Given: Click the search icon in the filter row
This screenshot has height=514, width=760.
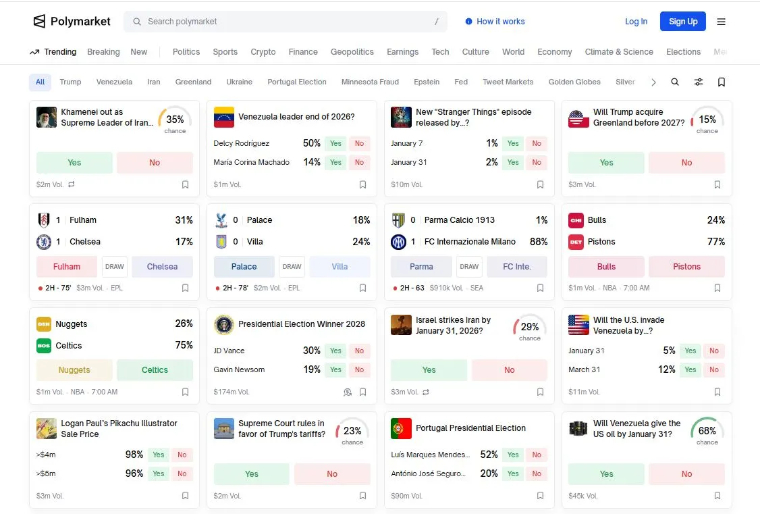Looking at the screenshot, I should click(674, 82).
